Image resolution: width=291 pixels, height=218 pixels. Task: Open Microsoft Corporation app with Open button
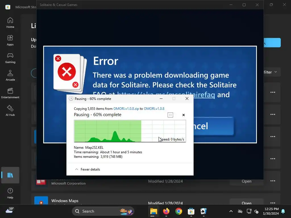246,181
